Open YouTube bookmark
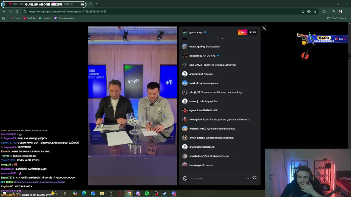 (x=29, y=18)
